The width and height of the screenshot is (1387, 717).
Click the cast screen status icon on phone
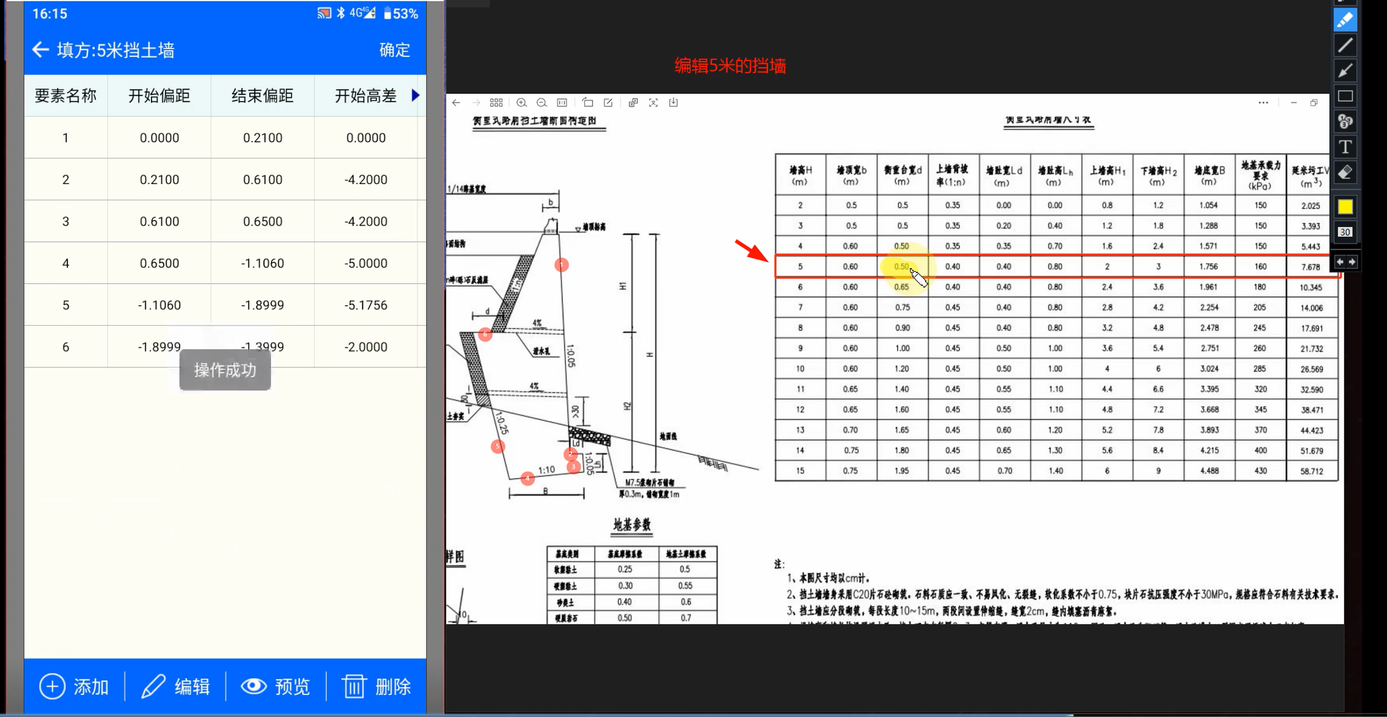click(324, 13)
